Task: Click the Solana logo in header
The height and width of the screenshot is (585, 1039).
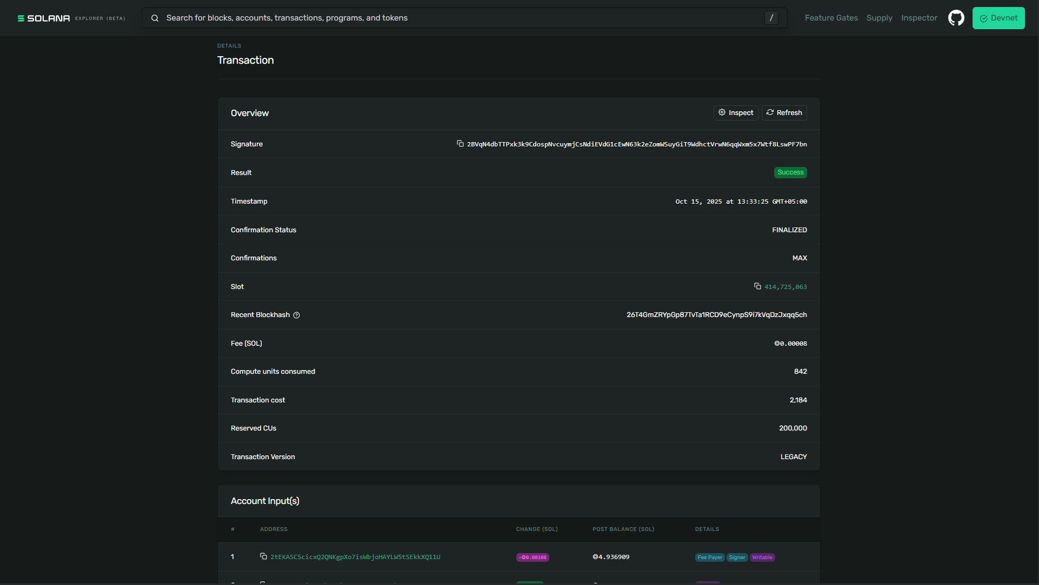Action: pos(44,18)
